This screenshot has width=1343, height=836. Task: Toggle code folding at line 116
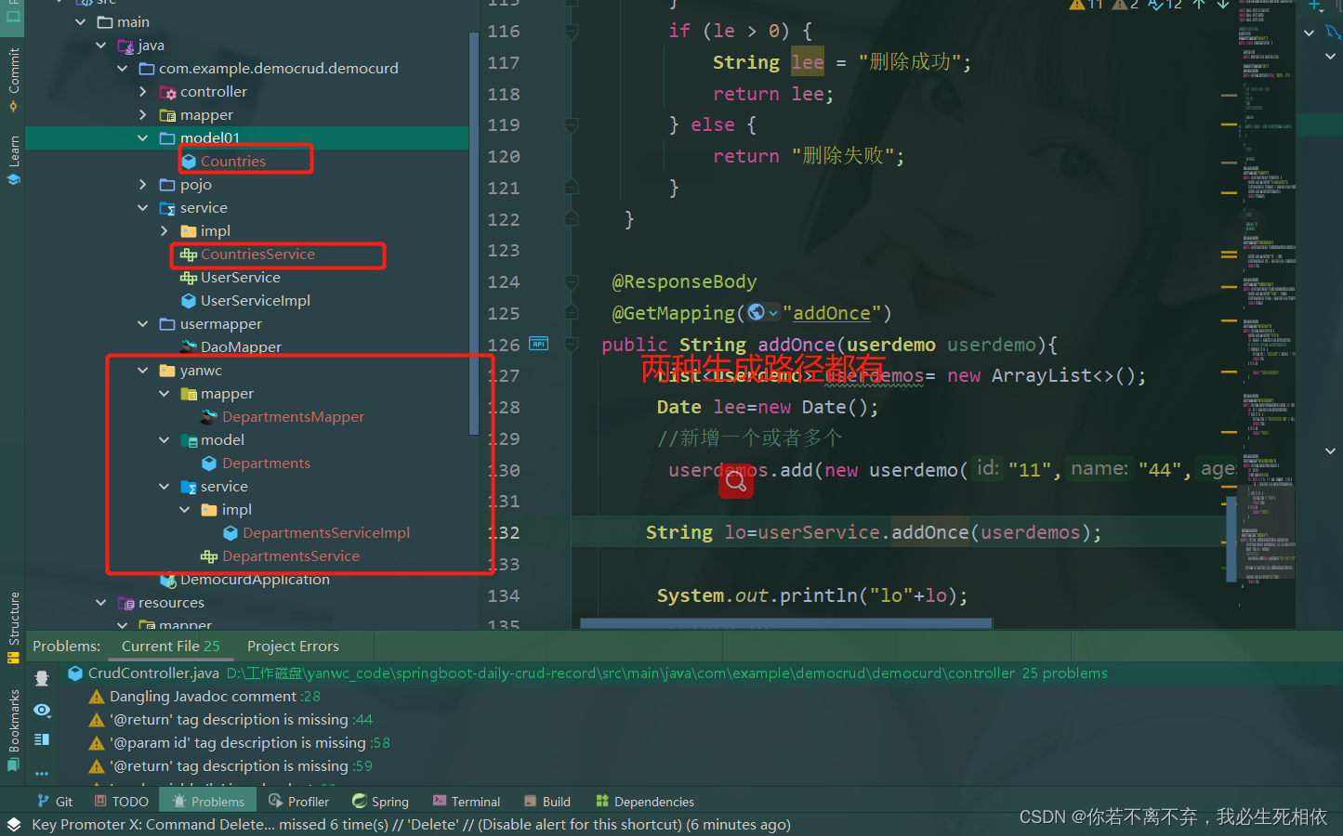(x=572, y=32)
